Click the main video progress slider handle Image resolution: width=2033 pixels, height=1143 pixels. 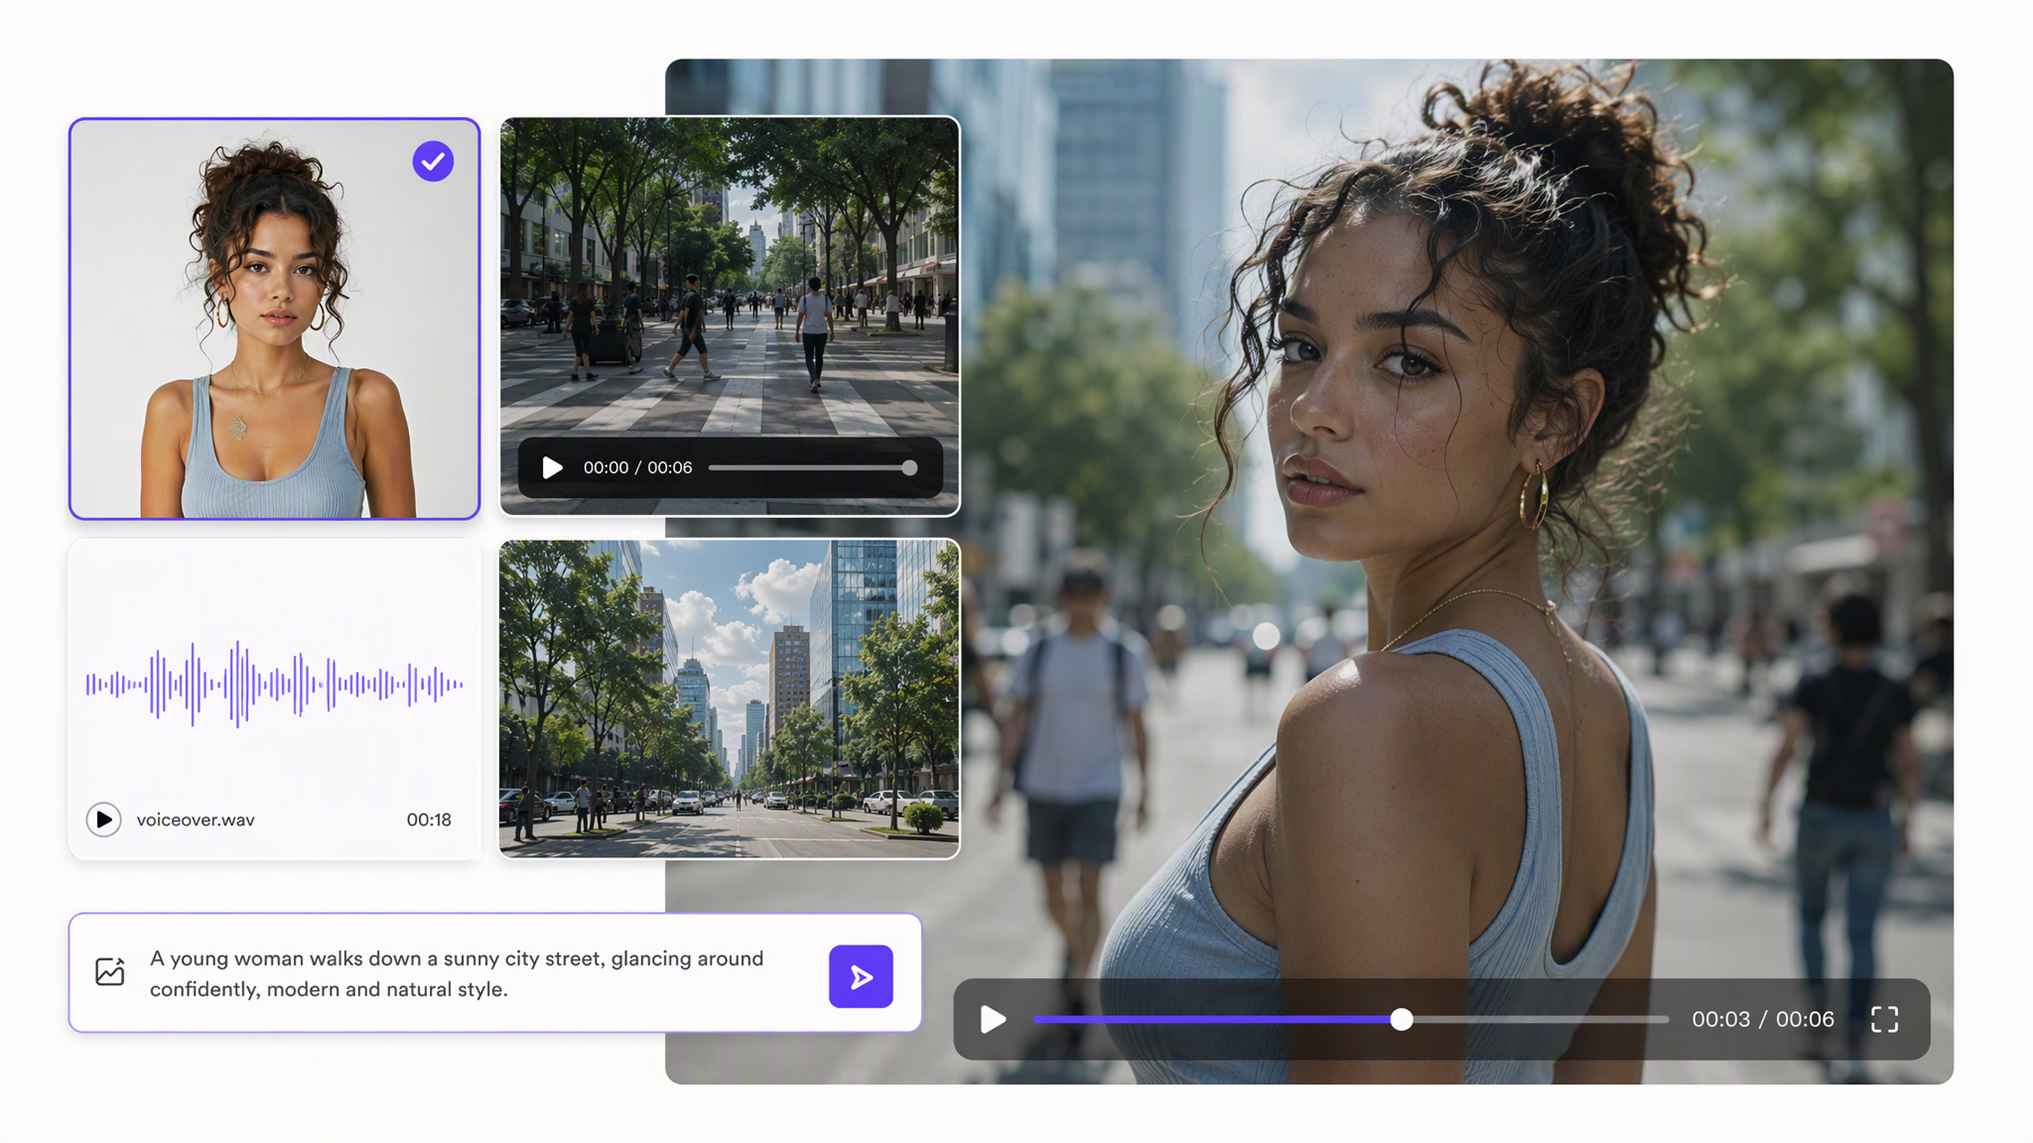[1401, 1019]
